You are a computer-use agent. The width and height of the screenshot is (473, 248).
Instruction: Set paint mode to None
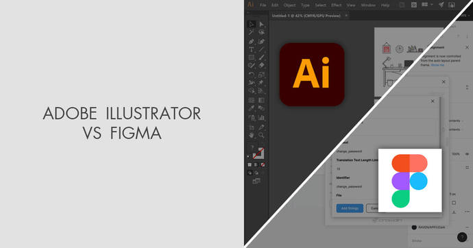click(x=263, y=165)
